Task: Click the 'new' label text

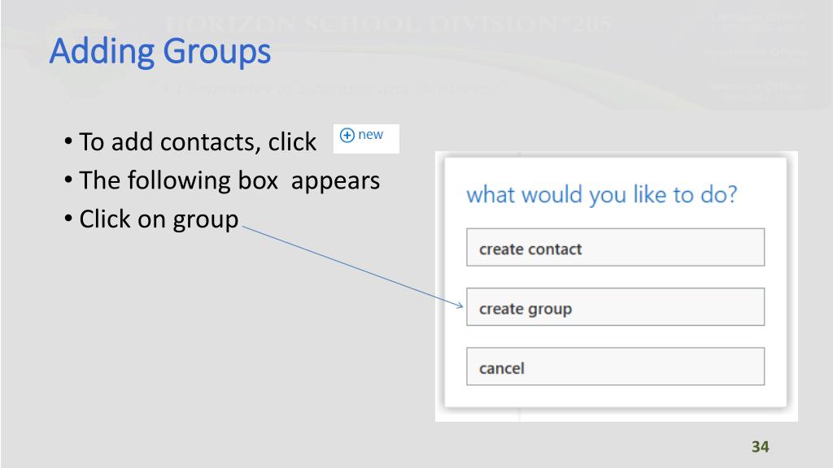Action: pos(370,135)
